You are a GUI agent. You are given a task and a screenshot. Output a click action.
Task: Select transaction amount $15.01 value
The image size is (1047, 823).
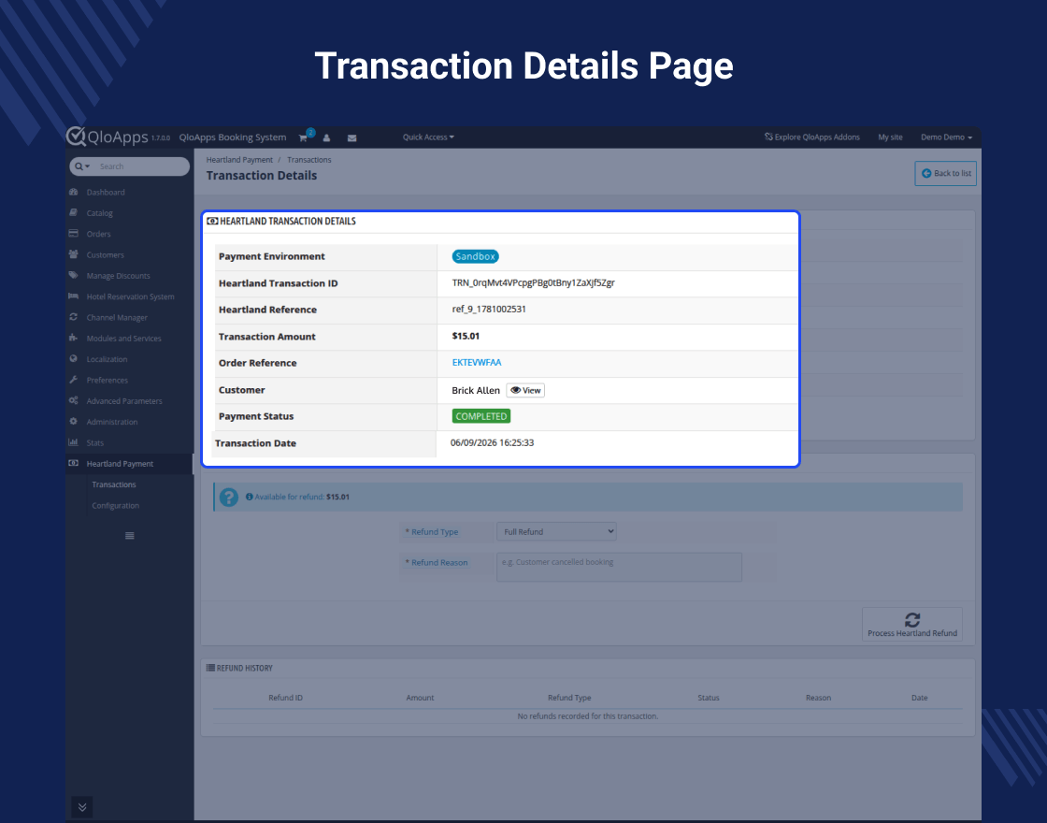pos(466,336)
